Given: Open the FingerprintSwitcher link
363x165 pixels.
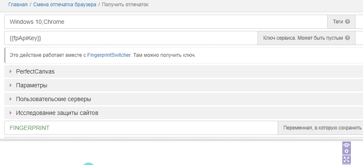Looking at the screenshot, I should [x=109, y=55].
